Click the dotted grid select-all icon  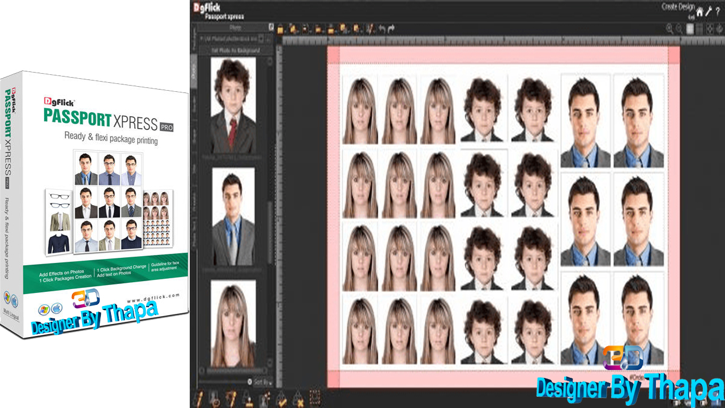pyautogui.click(x=315, y=397)
